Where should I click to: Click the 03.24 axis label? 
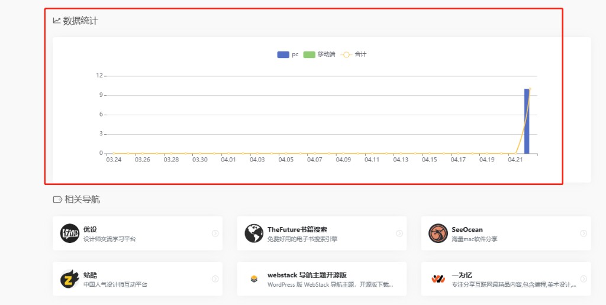click(x=113, y=160)
